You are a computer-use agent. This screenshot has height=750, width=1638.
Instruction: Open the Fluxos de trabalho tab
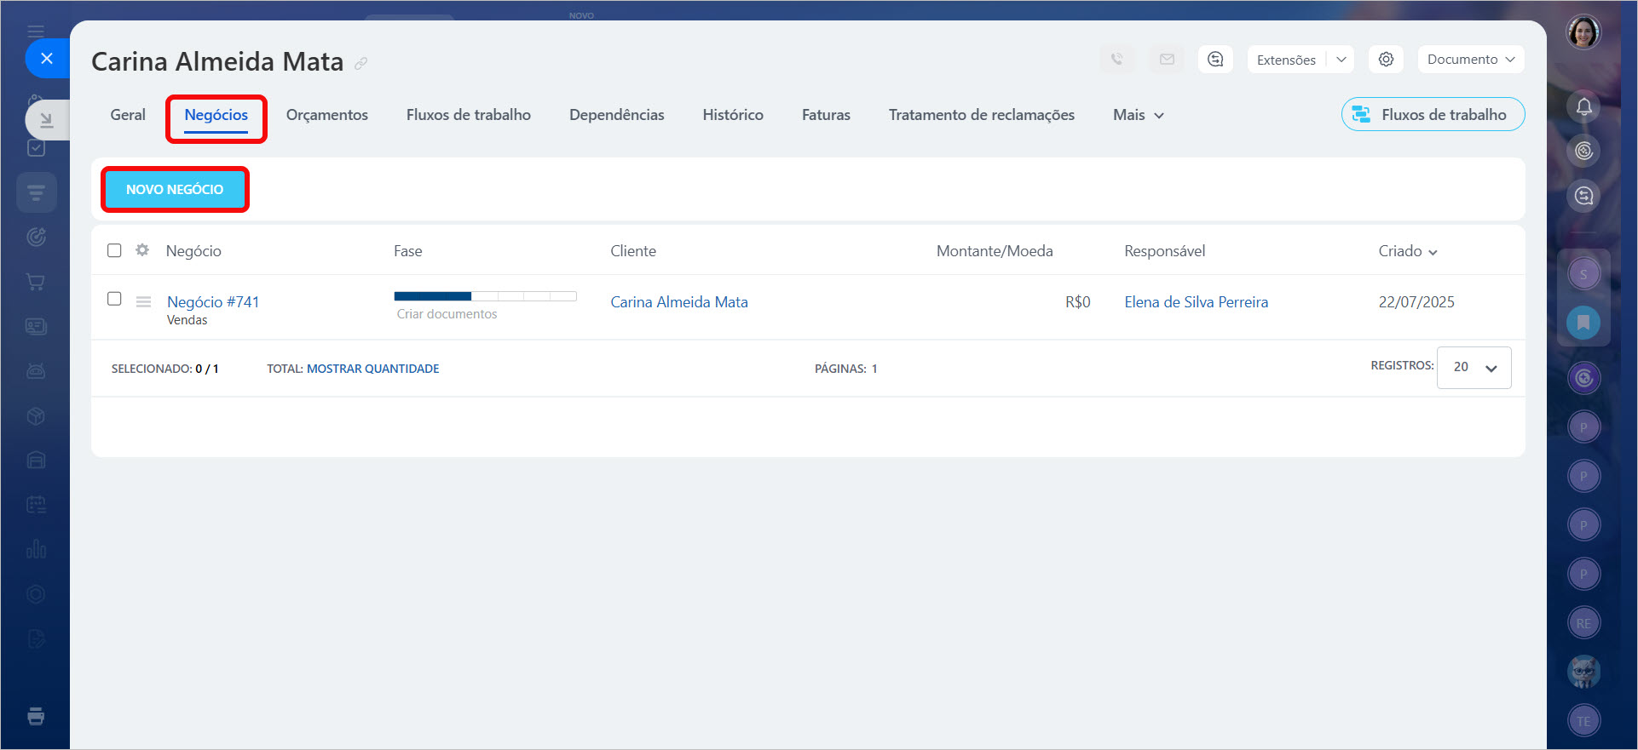click(x=469, y=115)
